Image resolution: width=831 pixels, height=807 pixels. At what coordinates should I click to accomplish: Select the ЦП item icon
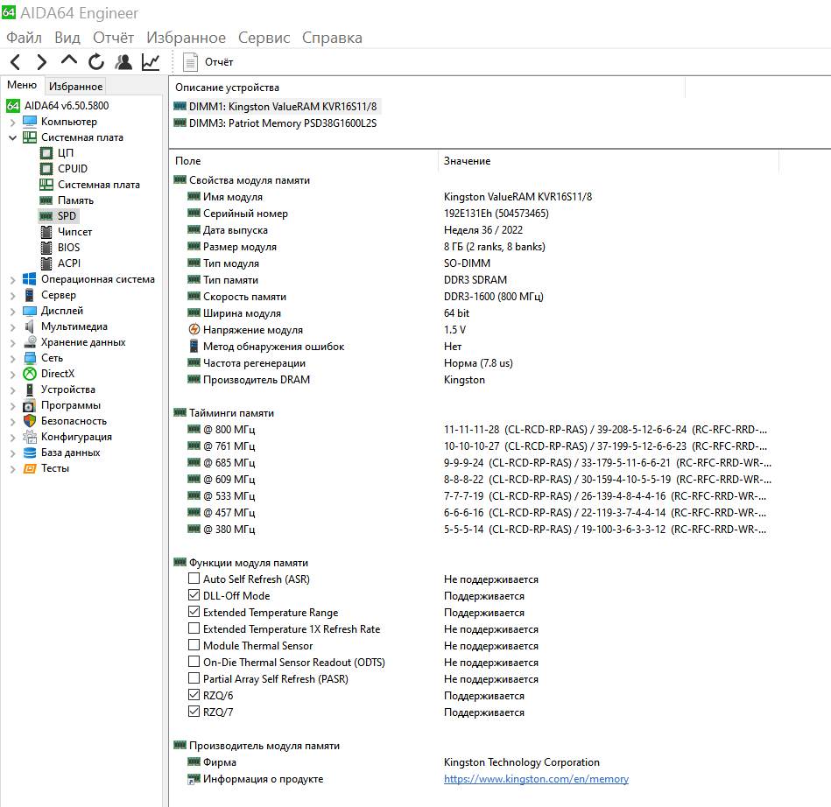point(46,153)
